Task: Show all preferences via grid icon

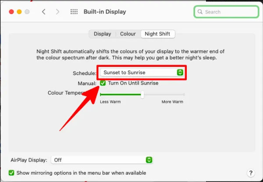Action: click(74, 12)
